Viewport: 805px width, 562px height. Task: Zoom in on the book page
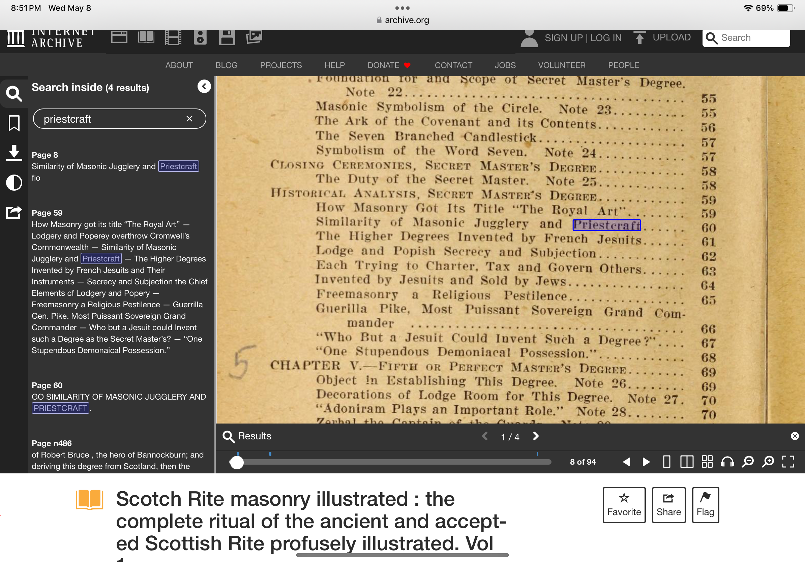coord(768,462)
